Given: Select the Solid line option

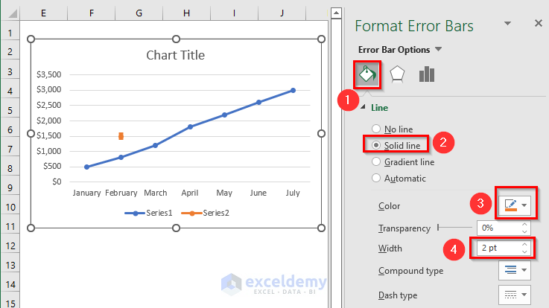Looking at the screenshot, I should (x=397, y=145).
